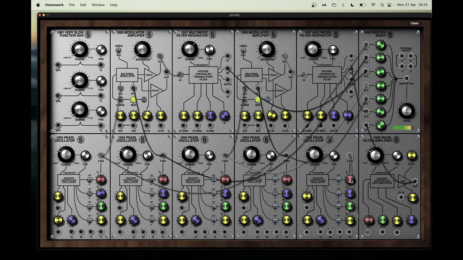Click the T-MIX jack on the leftmost Pearl Oscillator
This screenshot has width=463, height=260.
click(101, 156)
